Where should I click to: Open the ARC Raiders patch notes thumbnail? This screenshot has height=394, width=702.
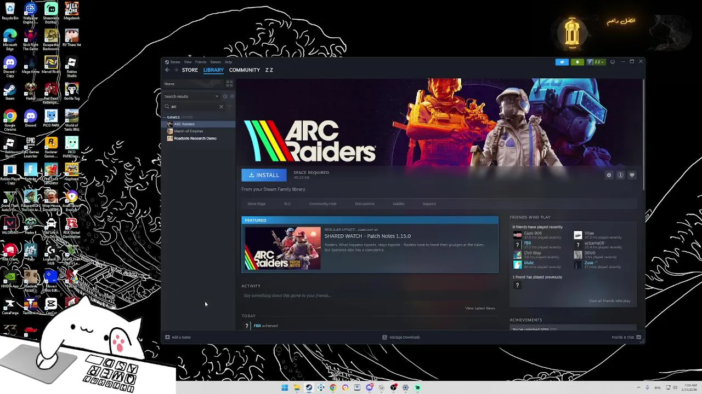[282, 248]
